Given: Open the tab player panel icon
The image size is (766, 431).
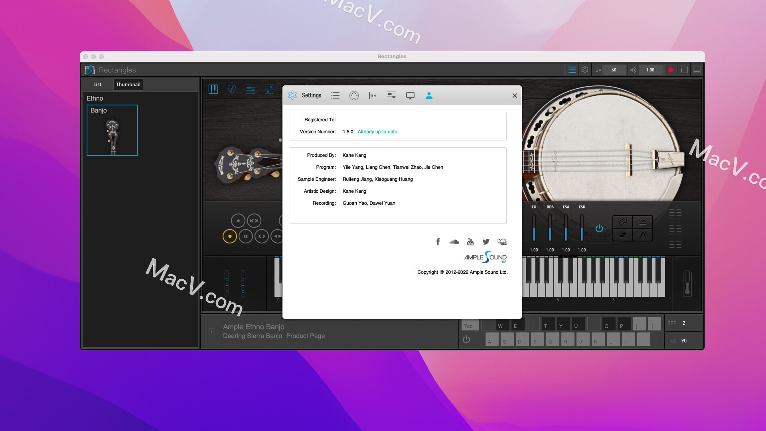Looking at the screenshot, I should (270, 89).
